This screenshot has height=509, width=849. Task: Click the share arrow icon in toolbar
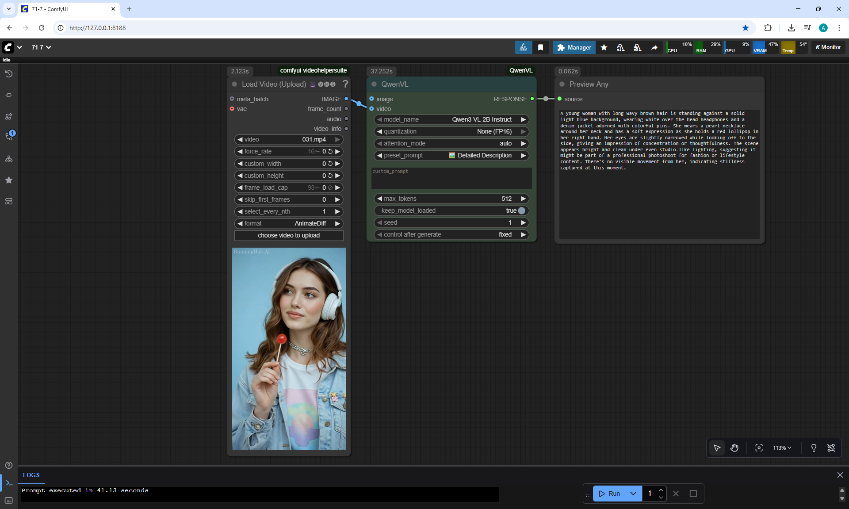pos(654,47)
